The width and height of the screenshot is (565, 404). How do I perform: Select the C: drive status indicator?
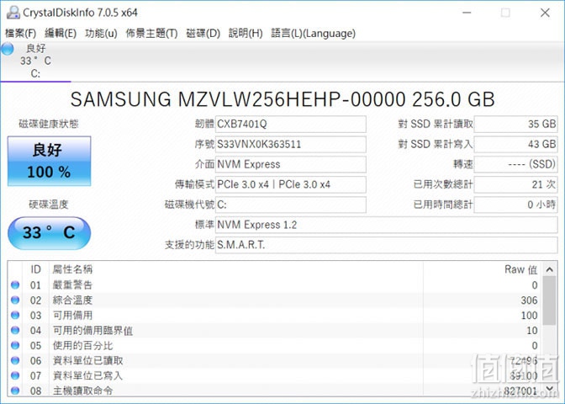tap(35, 61)
